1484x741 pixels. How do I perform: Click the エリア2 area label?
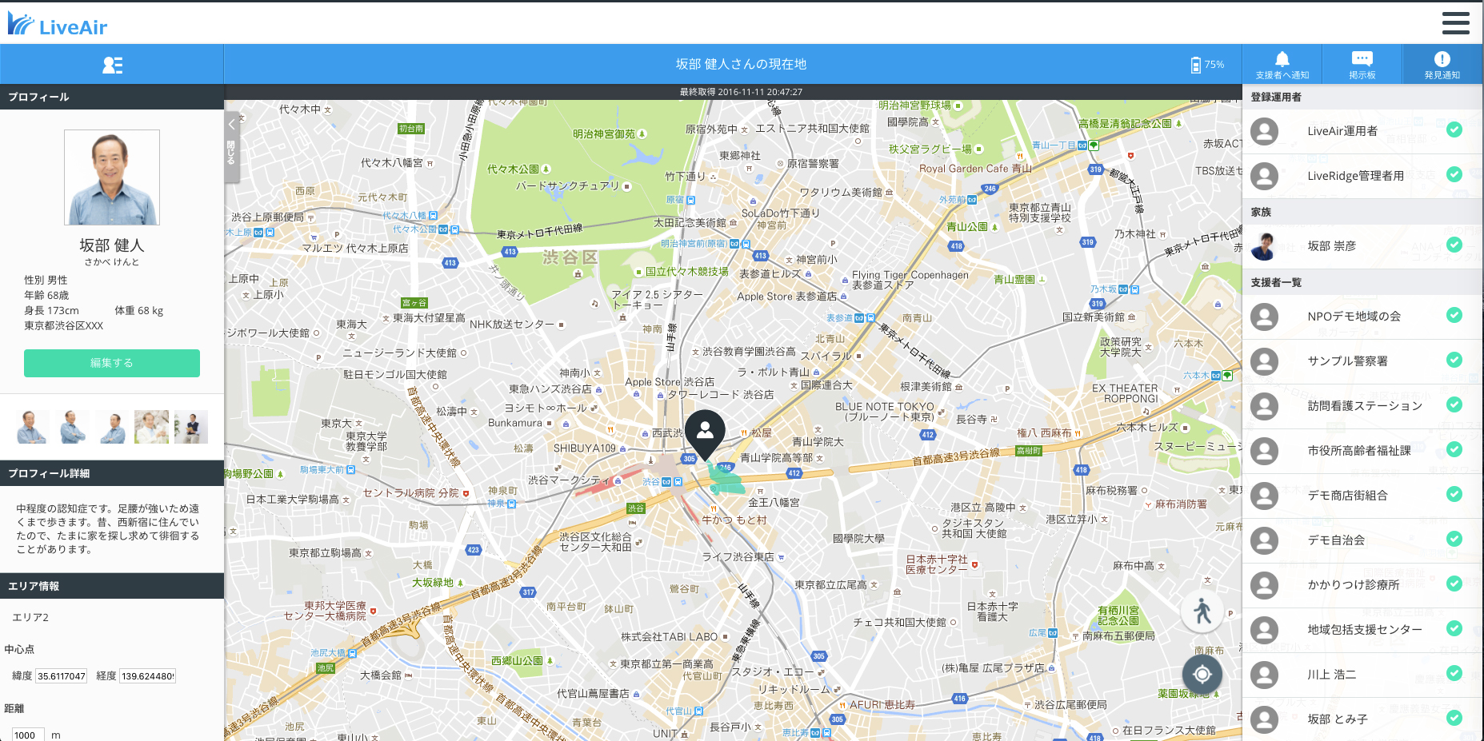[30, 617]
